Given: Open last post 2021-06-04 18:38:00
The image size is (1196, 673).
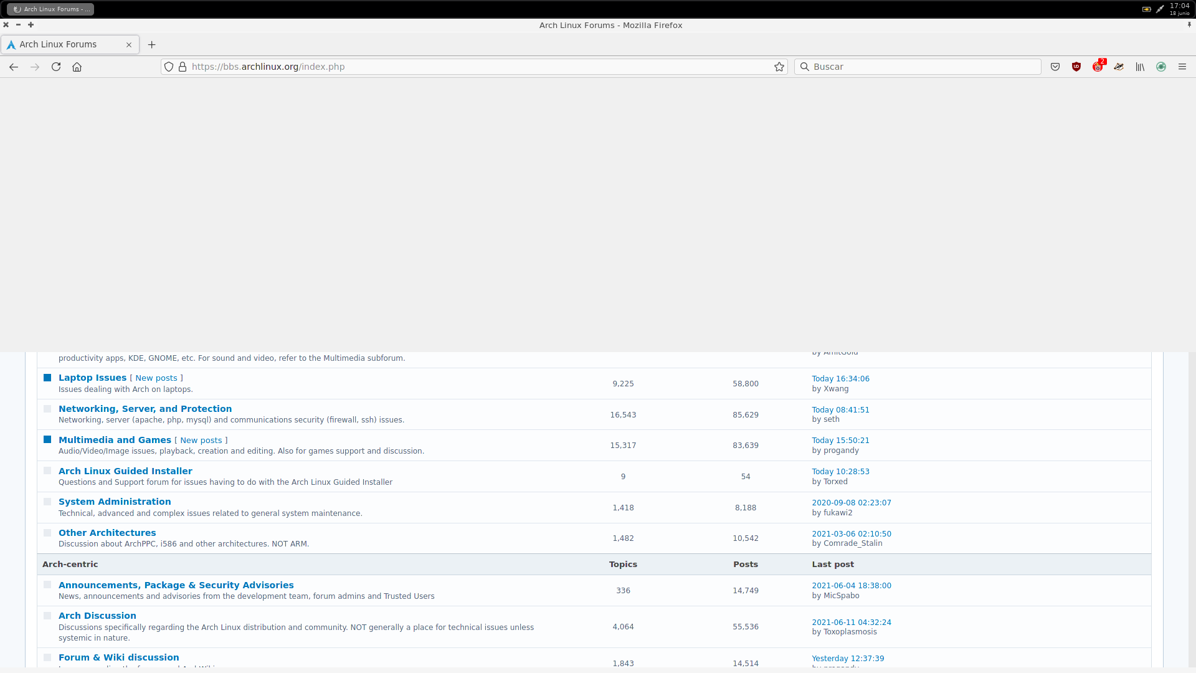Looking at the screenshot, I should 852,586.
